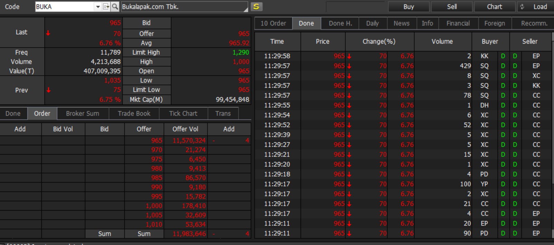Click the Bid Vol column header
Viewport: 554px width, 245px height.
[63, 129]
